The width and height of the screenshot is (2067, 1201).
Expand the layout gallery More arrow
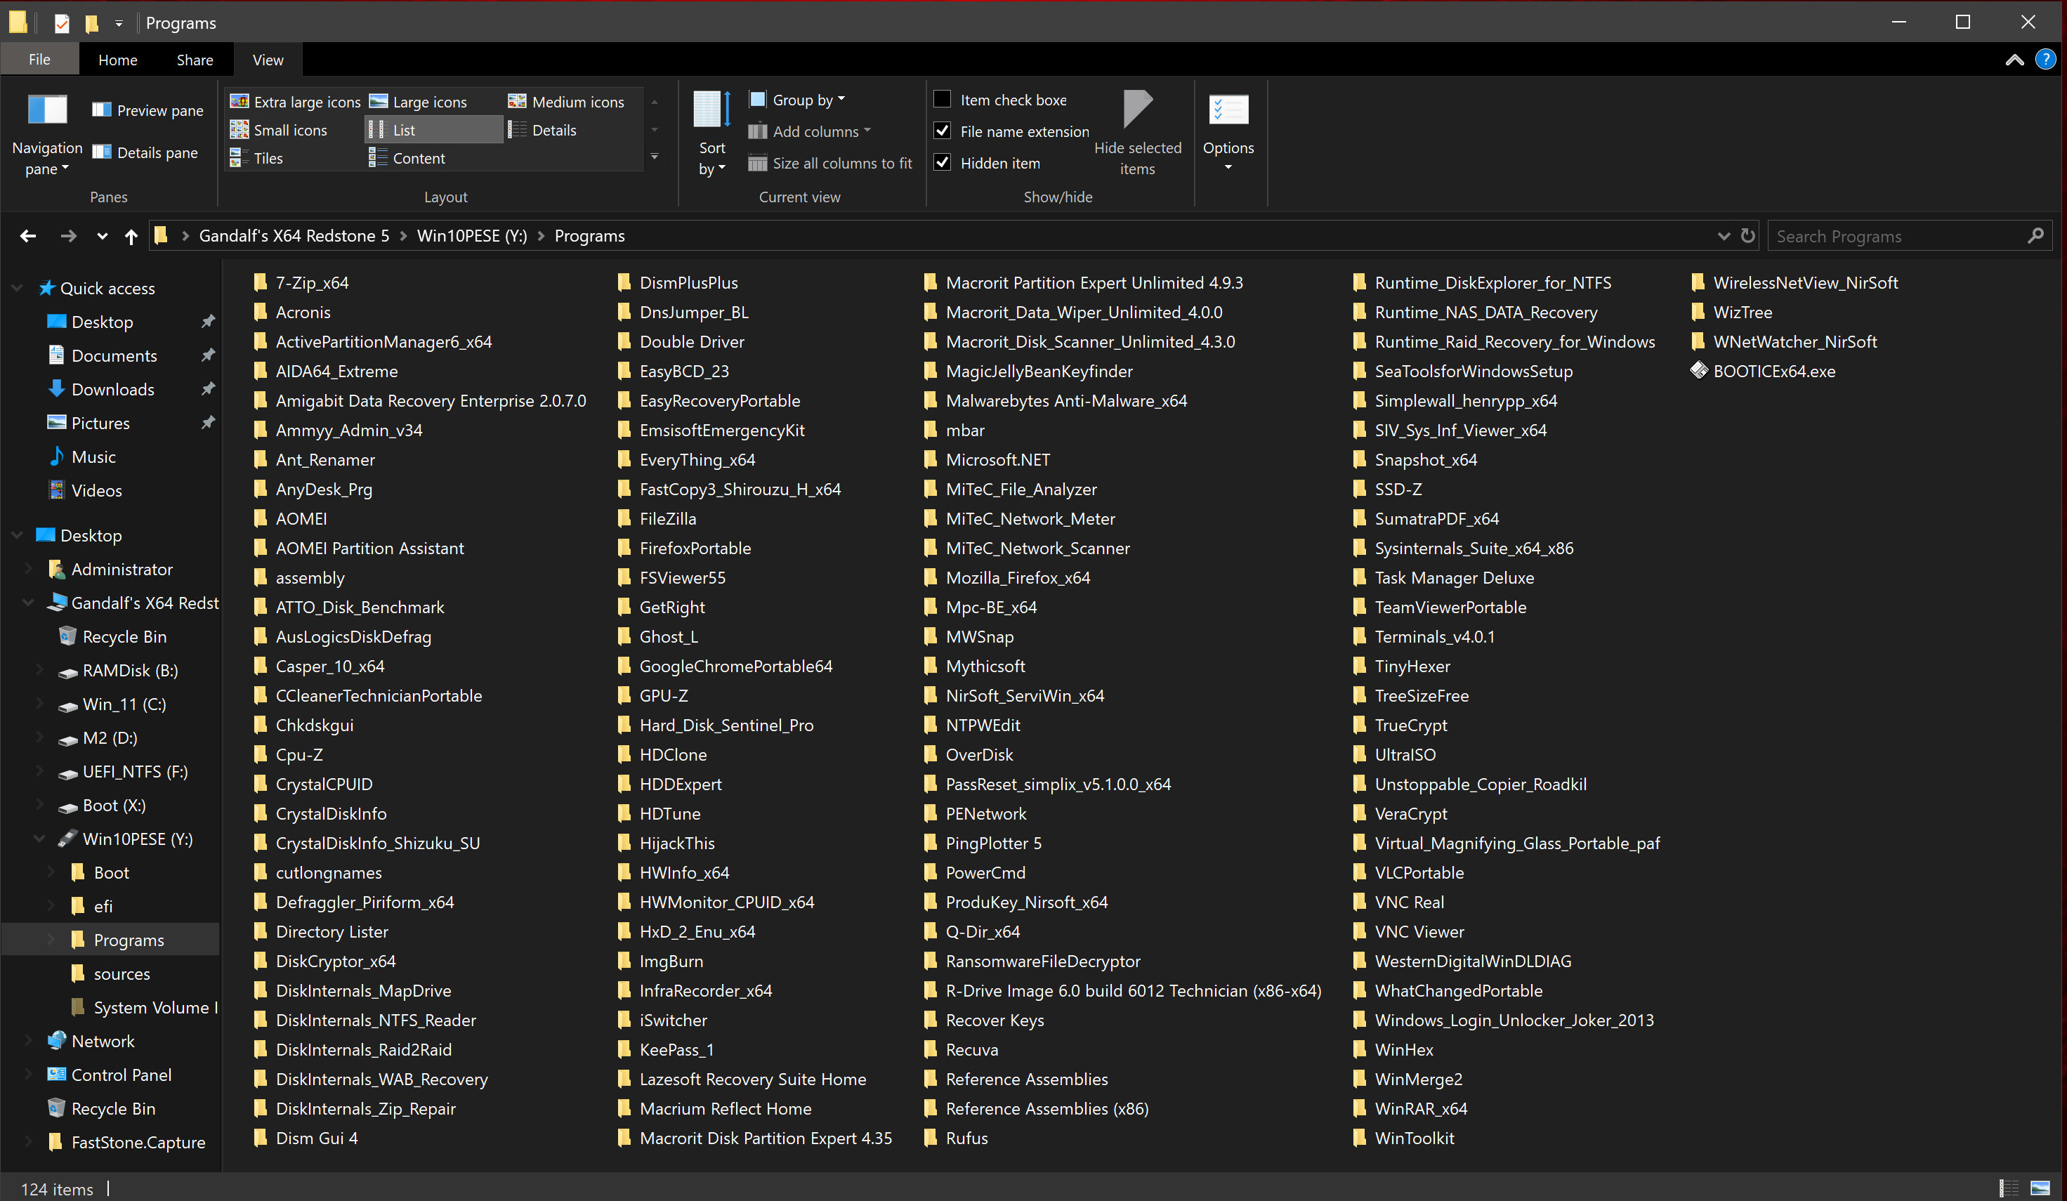coord(655,157)
